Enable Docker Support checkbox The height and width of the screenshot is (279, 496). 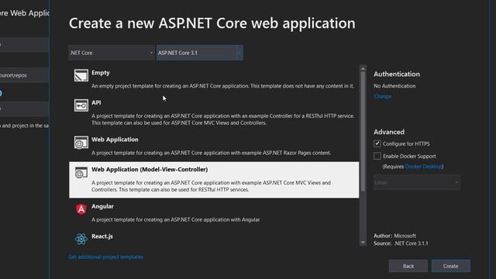[x=377, y=156]
